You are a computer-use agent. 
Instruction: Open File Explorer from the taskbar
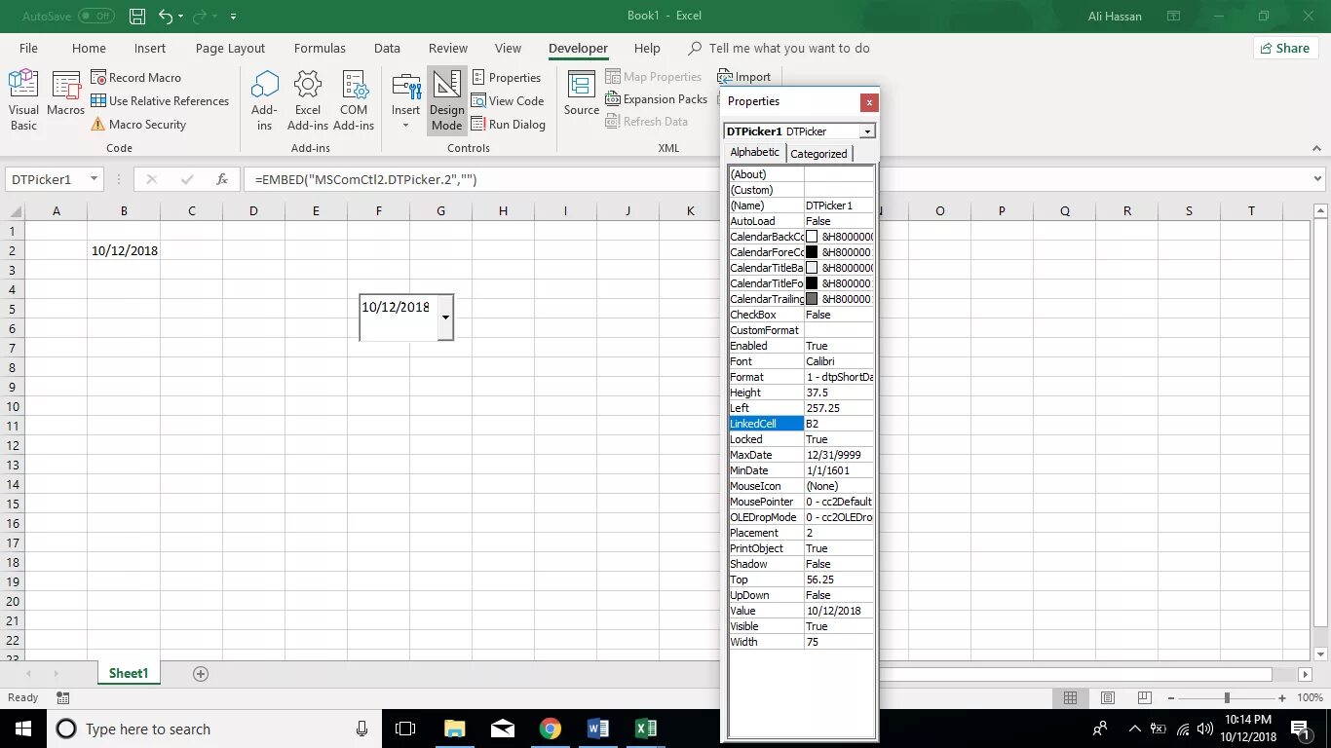[455, 729]
